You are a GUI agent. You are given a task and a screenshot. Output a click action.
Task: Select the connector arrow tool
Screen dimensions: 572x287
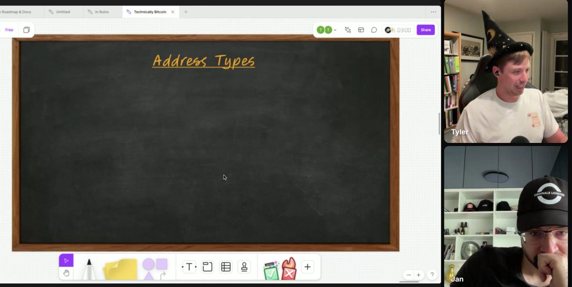[x=163, y=275]
